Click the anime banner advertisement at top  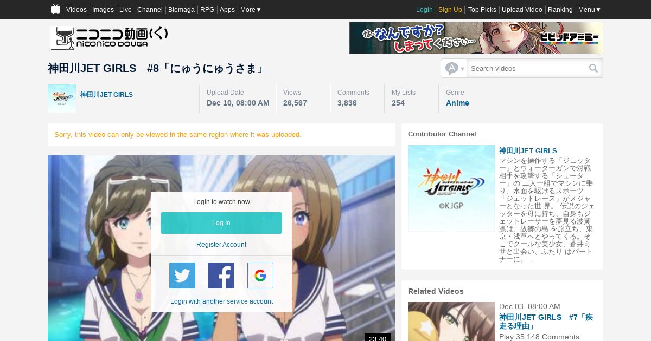[x=476, y=38]
